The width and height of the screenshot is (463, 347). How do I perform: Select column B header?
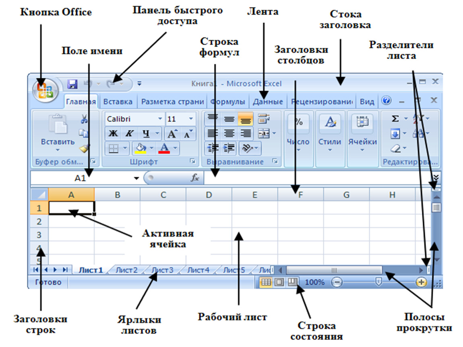point(117,195)
